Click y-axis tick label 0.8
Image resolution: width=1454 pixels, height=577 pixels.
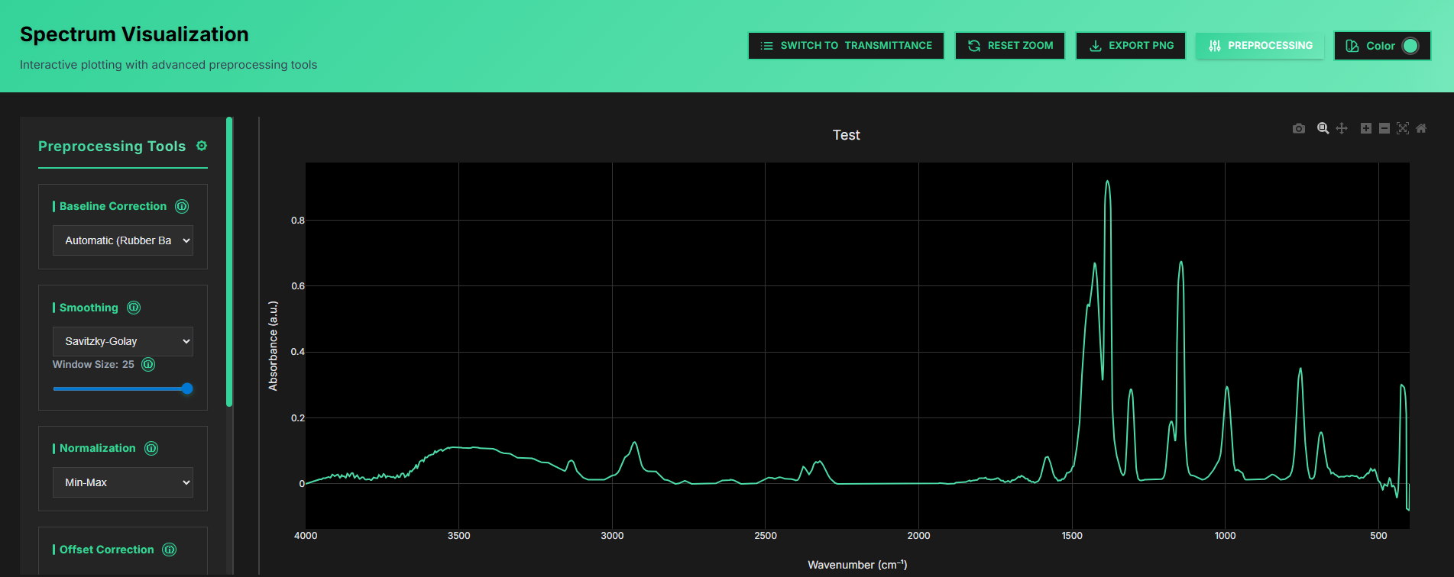tap(298, 221)
